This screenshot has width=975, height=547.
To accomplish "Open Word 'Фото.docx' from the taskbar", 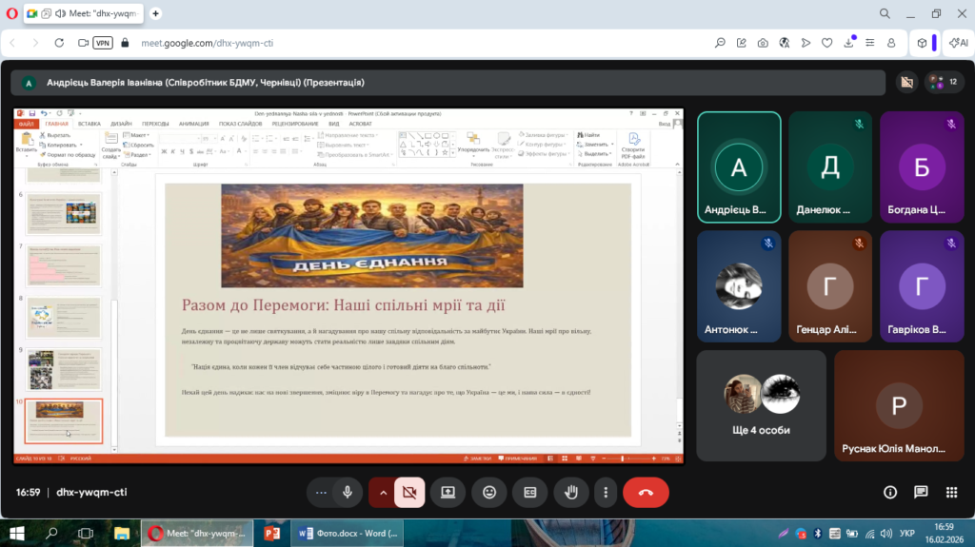I will click(x=348, y=532).
